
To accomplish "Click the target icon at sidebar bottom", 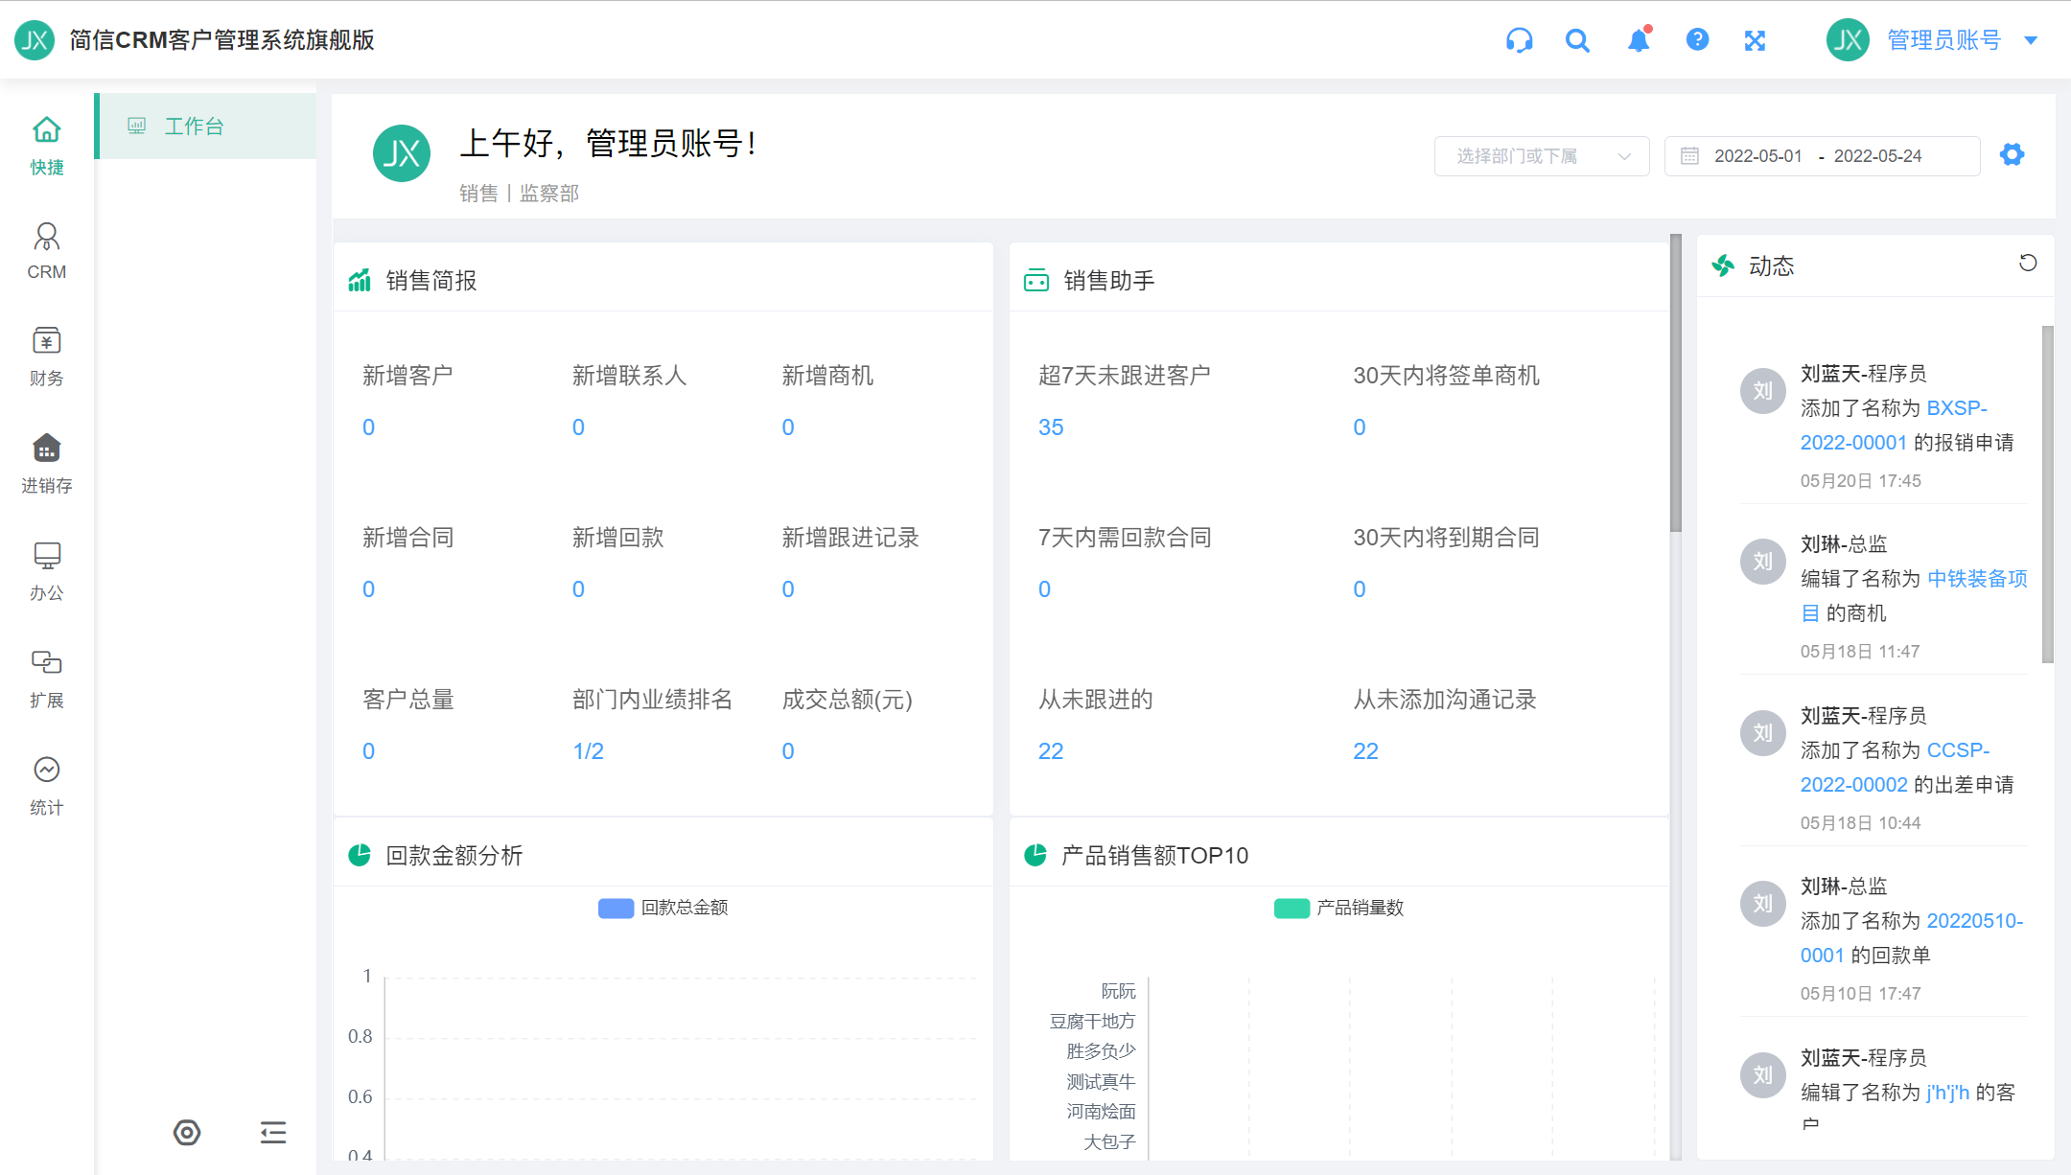I will click(x=187, y=1133).
